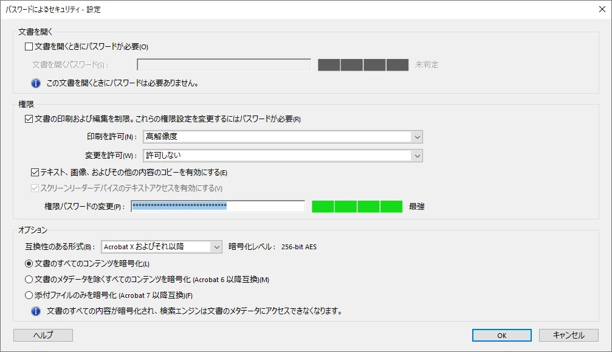Click the '権限' group heading

[26, 104]
